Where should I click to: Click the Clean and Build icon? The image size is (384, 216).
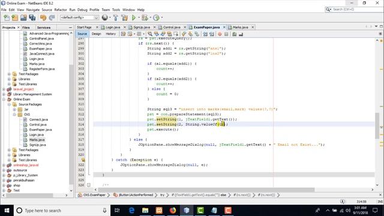point(124,17)
